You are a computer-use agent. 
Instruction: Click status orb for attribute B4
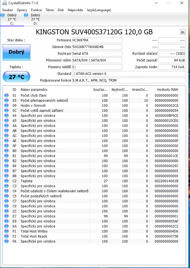[x=6, y=166]
